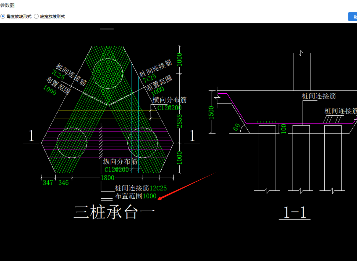Click the lower vertical 1000 dimension
The width and height of the screenshot is (357, 261).
click(x=179, y=158)
